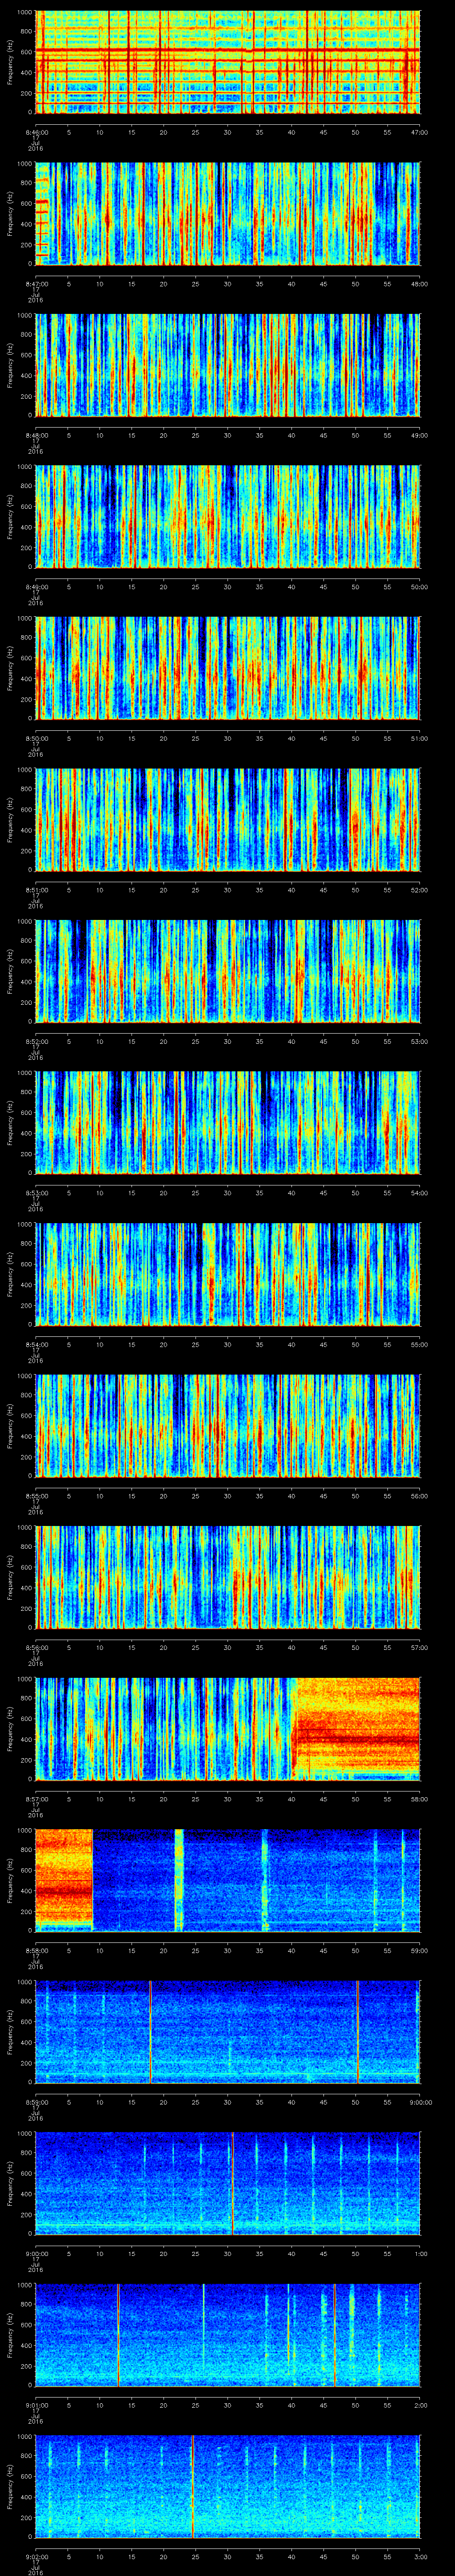Screen dimensions: 455x2576
Task: Click the 8:58:00 start time label
Action: [x=36, y=1951]
